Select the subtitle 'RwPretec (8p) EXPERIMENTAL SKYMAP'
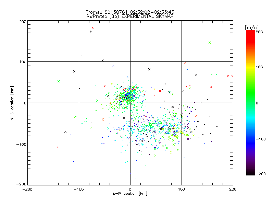This screenshot has height=206, width=274. 130,16
